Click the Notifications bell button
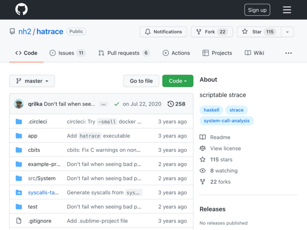 tap(163, 32)
